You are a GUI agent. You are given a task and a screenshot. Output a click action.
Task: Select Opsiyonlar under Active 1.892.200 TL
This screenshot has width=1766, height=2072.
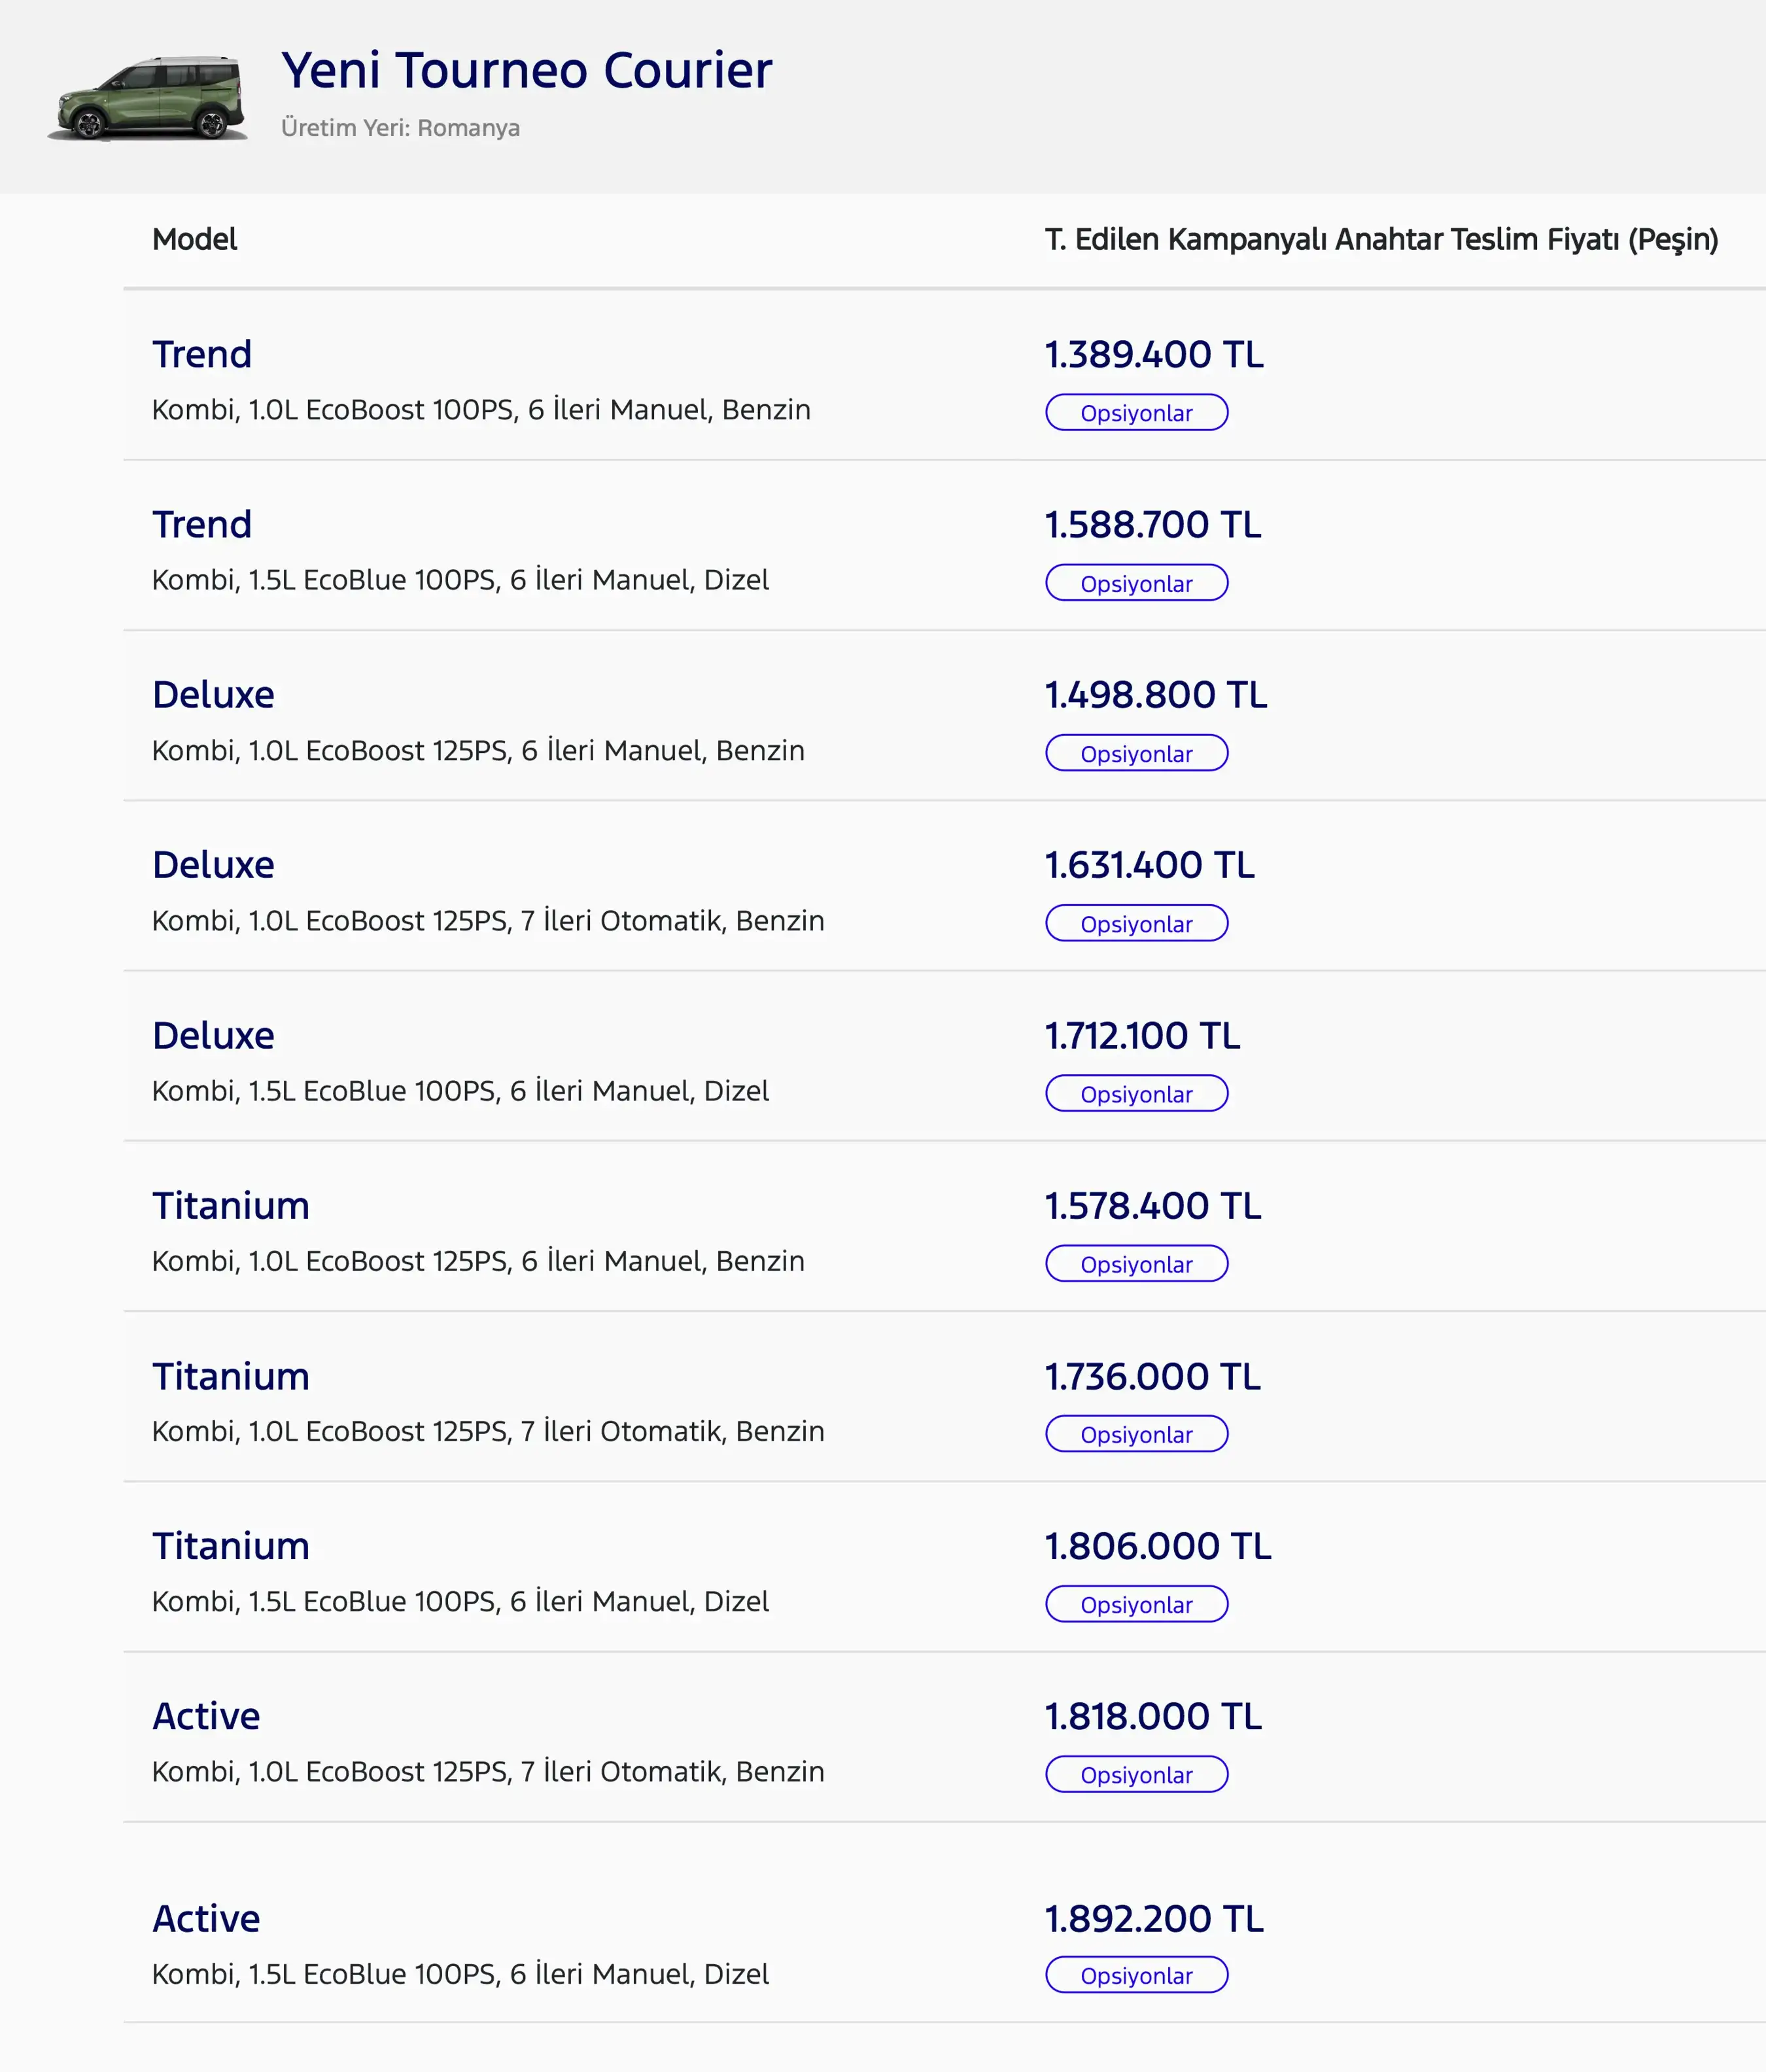1136,1975
